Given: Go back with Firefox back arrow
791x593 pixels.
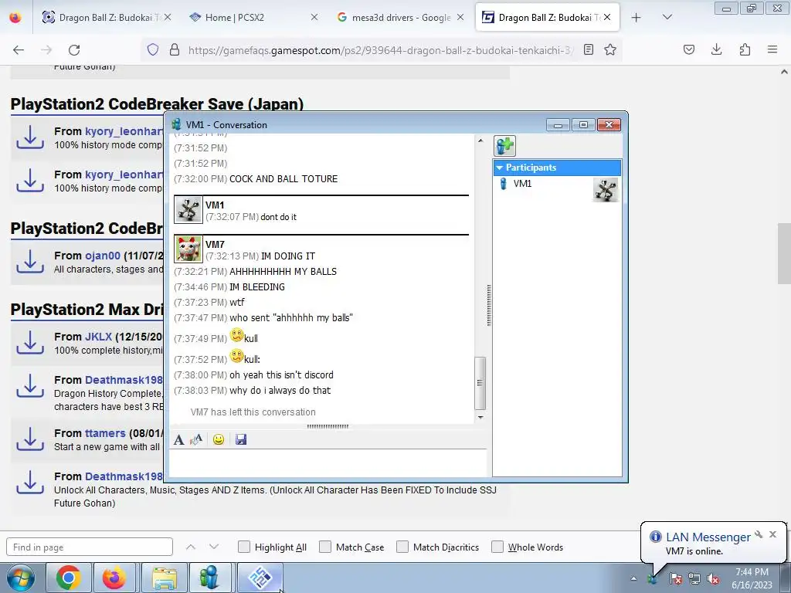Looking at the screenshot, I should (x=19, y=49).
